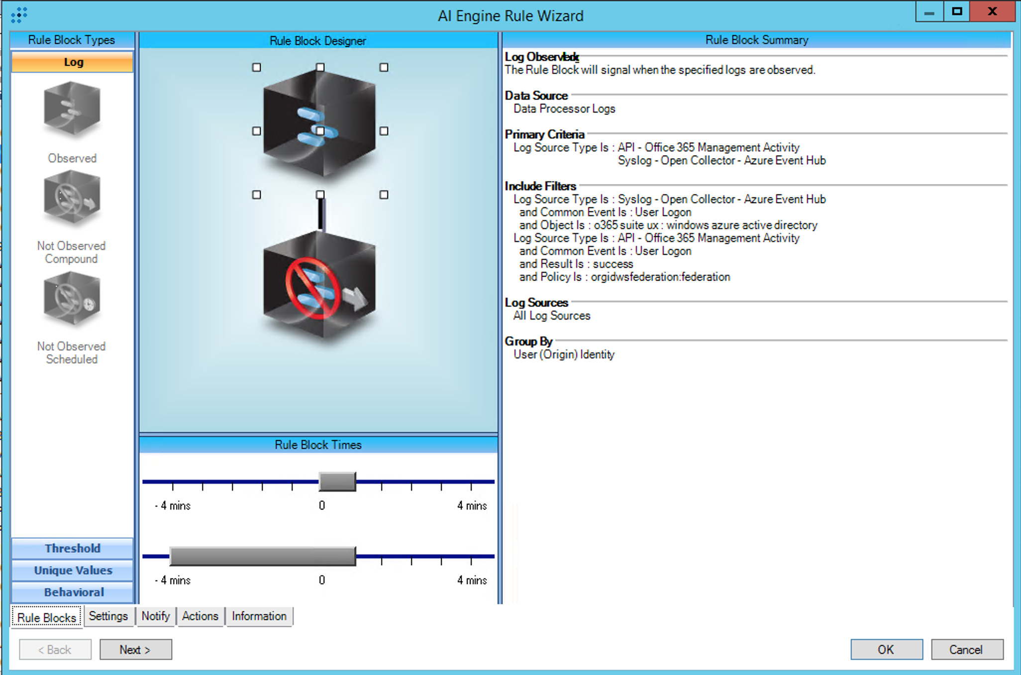Click the connector line between rule blocks
The width and height of the screenshot is (1021, 675).
click(x=321, y=214)
